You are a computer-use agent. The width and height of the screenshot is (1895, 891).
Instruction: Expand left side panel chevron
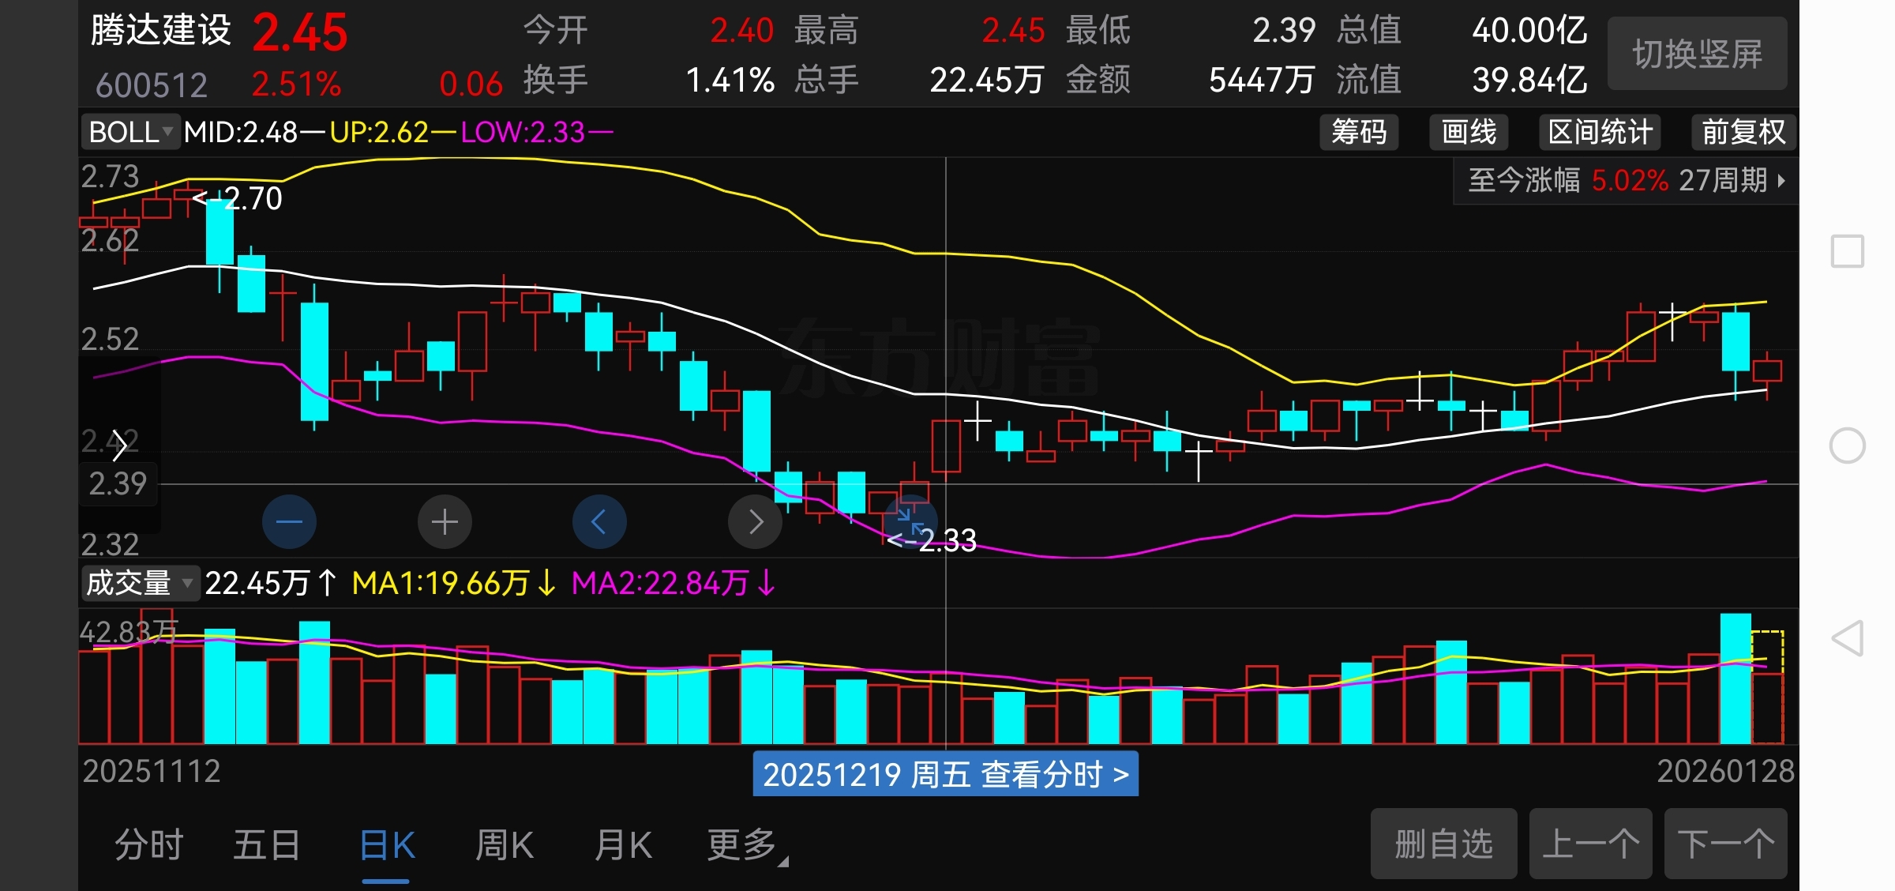[119, 445]
